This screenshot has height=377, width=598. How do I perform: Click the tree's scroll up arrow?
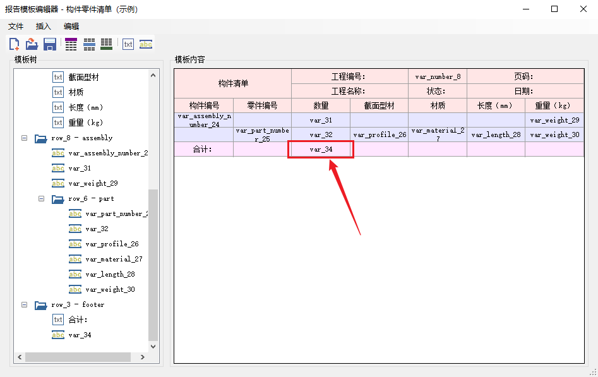click(153, 75)
